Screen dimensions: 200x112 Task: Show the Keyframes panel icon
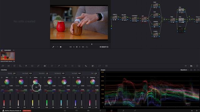[x=186, y=66]
